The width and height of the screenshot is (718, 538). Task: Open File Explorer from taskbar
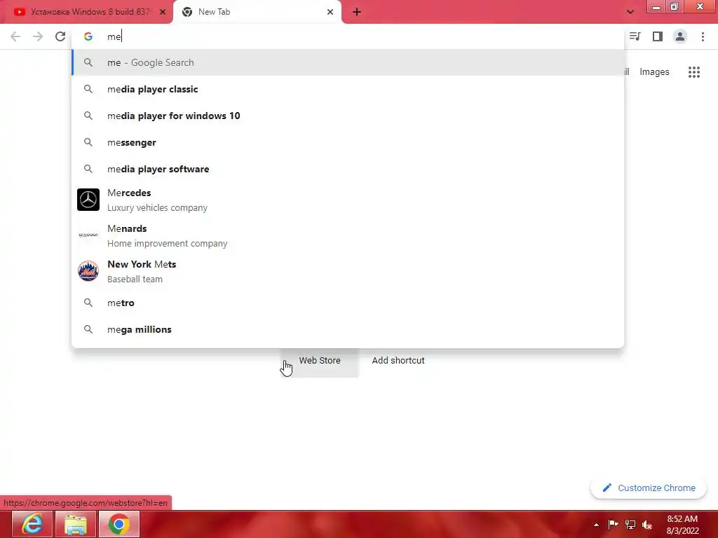point(76,524)
